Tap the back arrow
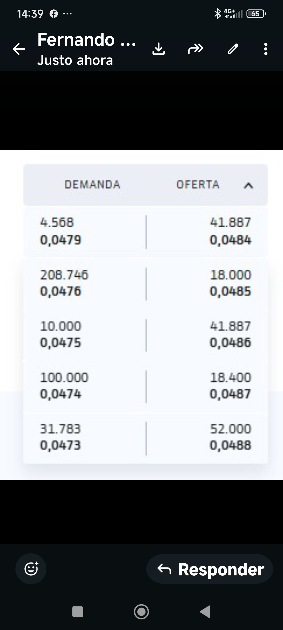 tap(19, 49)
